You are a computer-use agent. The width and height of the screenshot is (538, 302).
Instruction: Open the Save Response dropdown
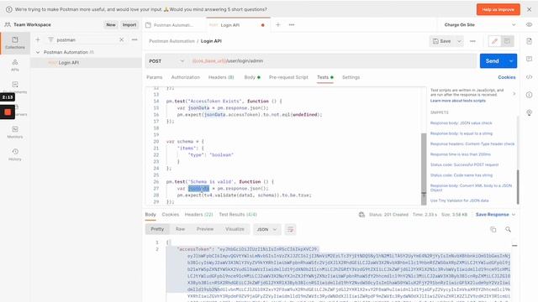tap(495, 215)
